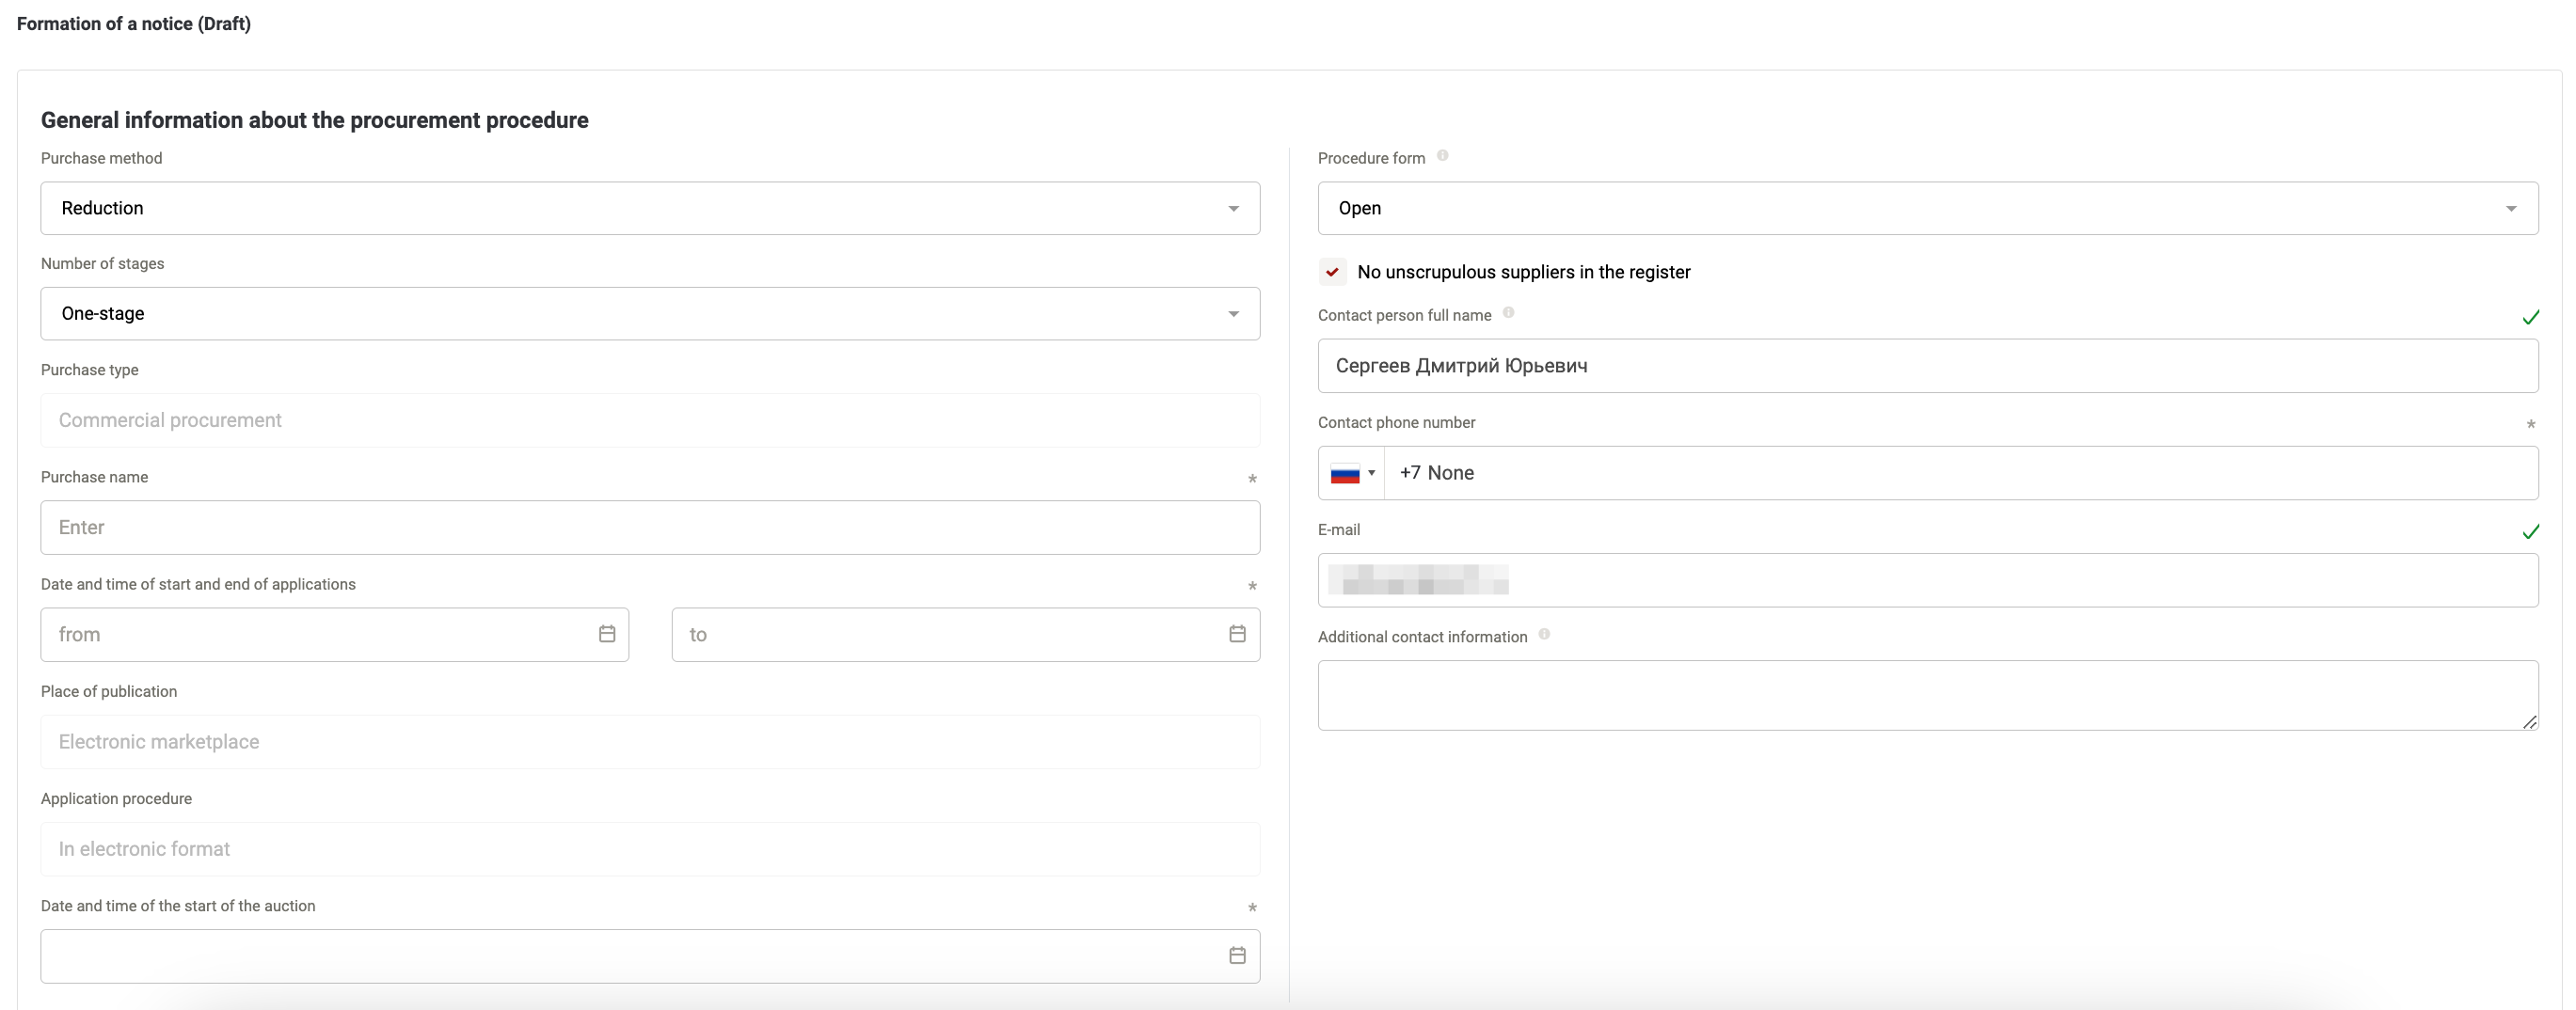The image size is (2576, 1010).
Task: Click the info icon beside Additional contact information
Action: point(1545,635)
